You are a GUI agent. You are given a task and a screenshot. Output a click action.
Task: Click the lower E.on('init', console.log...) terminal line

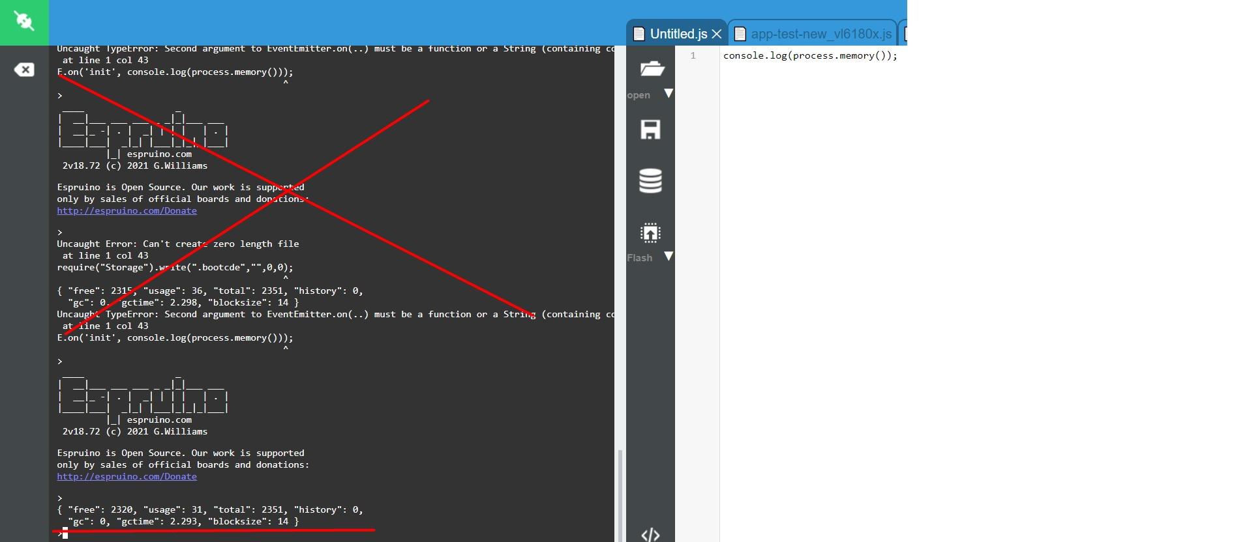[175, 337]
